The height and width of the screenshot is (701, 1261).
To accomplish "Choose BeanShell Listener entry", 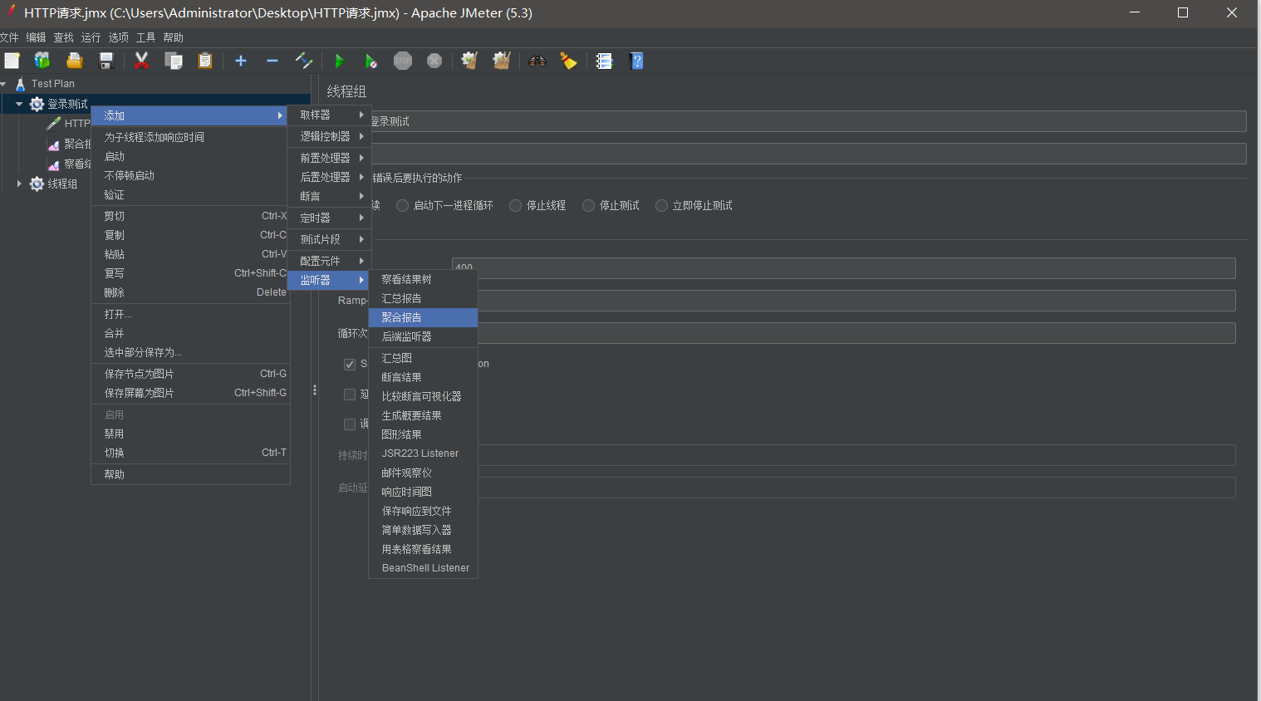I will click(423, 568).
